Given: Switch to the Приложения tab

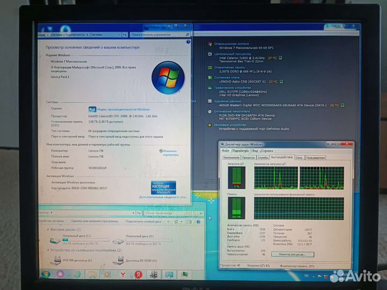Looking at the screenshot, I should pyautogui.click(x=231, y=157).
